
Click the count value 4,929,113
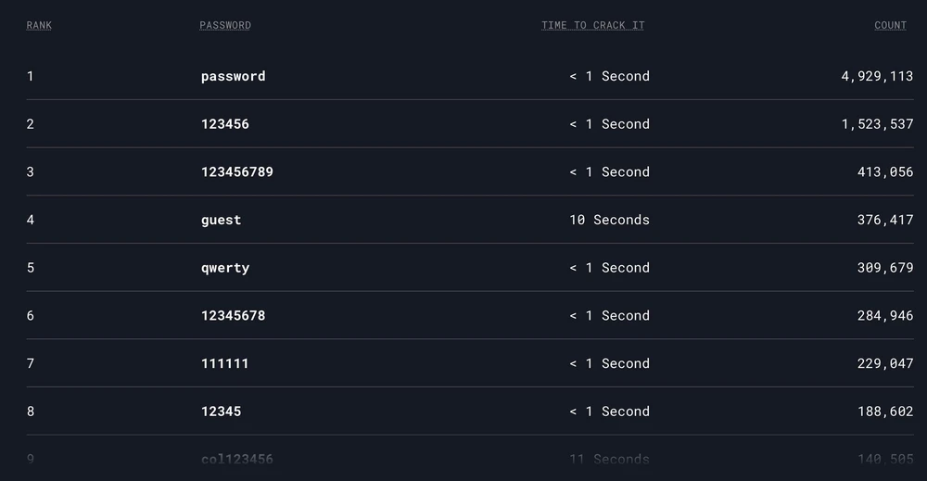pyautogui.click(x=877, y=76)
